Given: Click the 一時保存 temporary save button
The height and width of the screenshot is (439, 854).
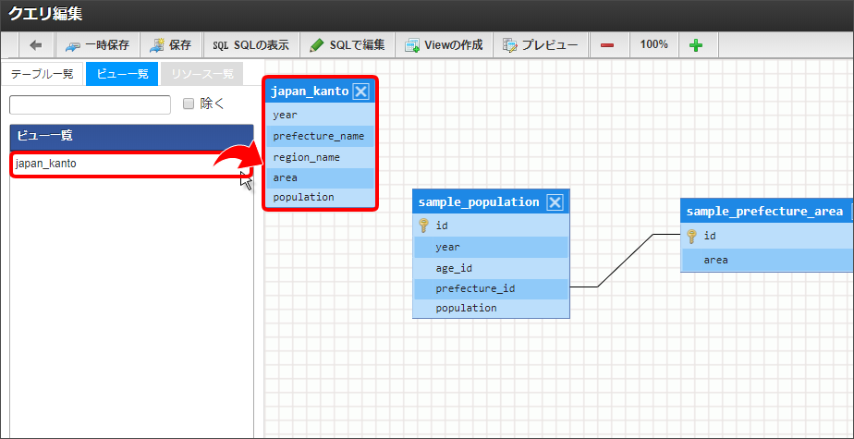Looking at the screenshot, I should point(97,45).
